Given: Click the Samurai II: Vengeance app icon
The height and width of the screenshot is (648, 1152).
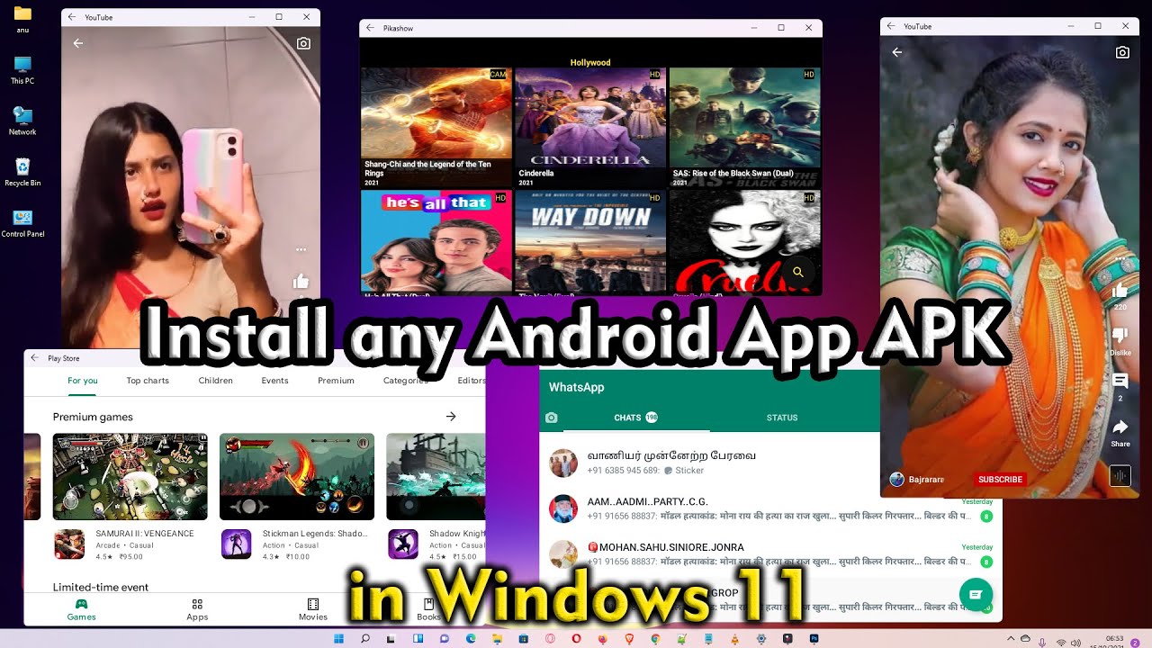Looking at the screenshot, I should coord(69,544).
